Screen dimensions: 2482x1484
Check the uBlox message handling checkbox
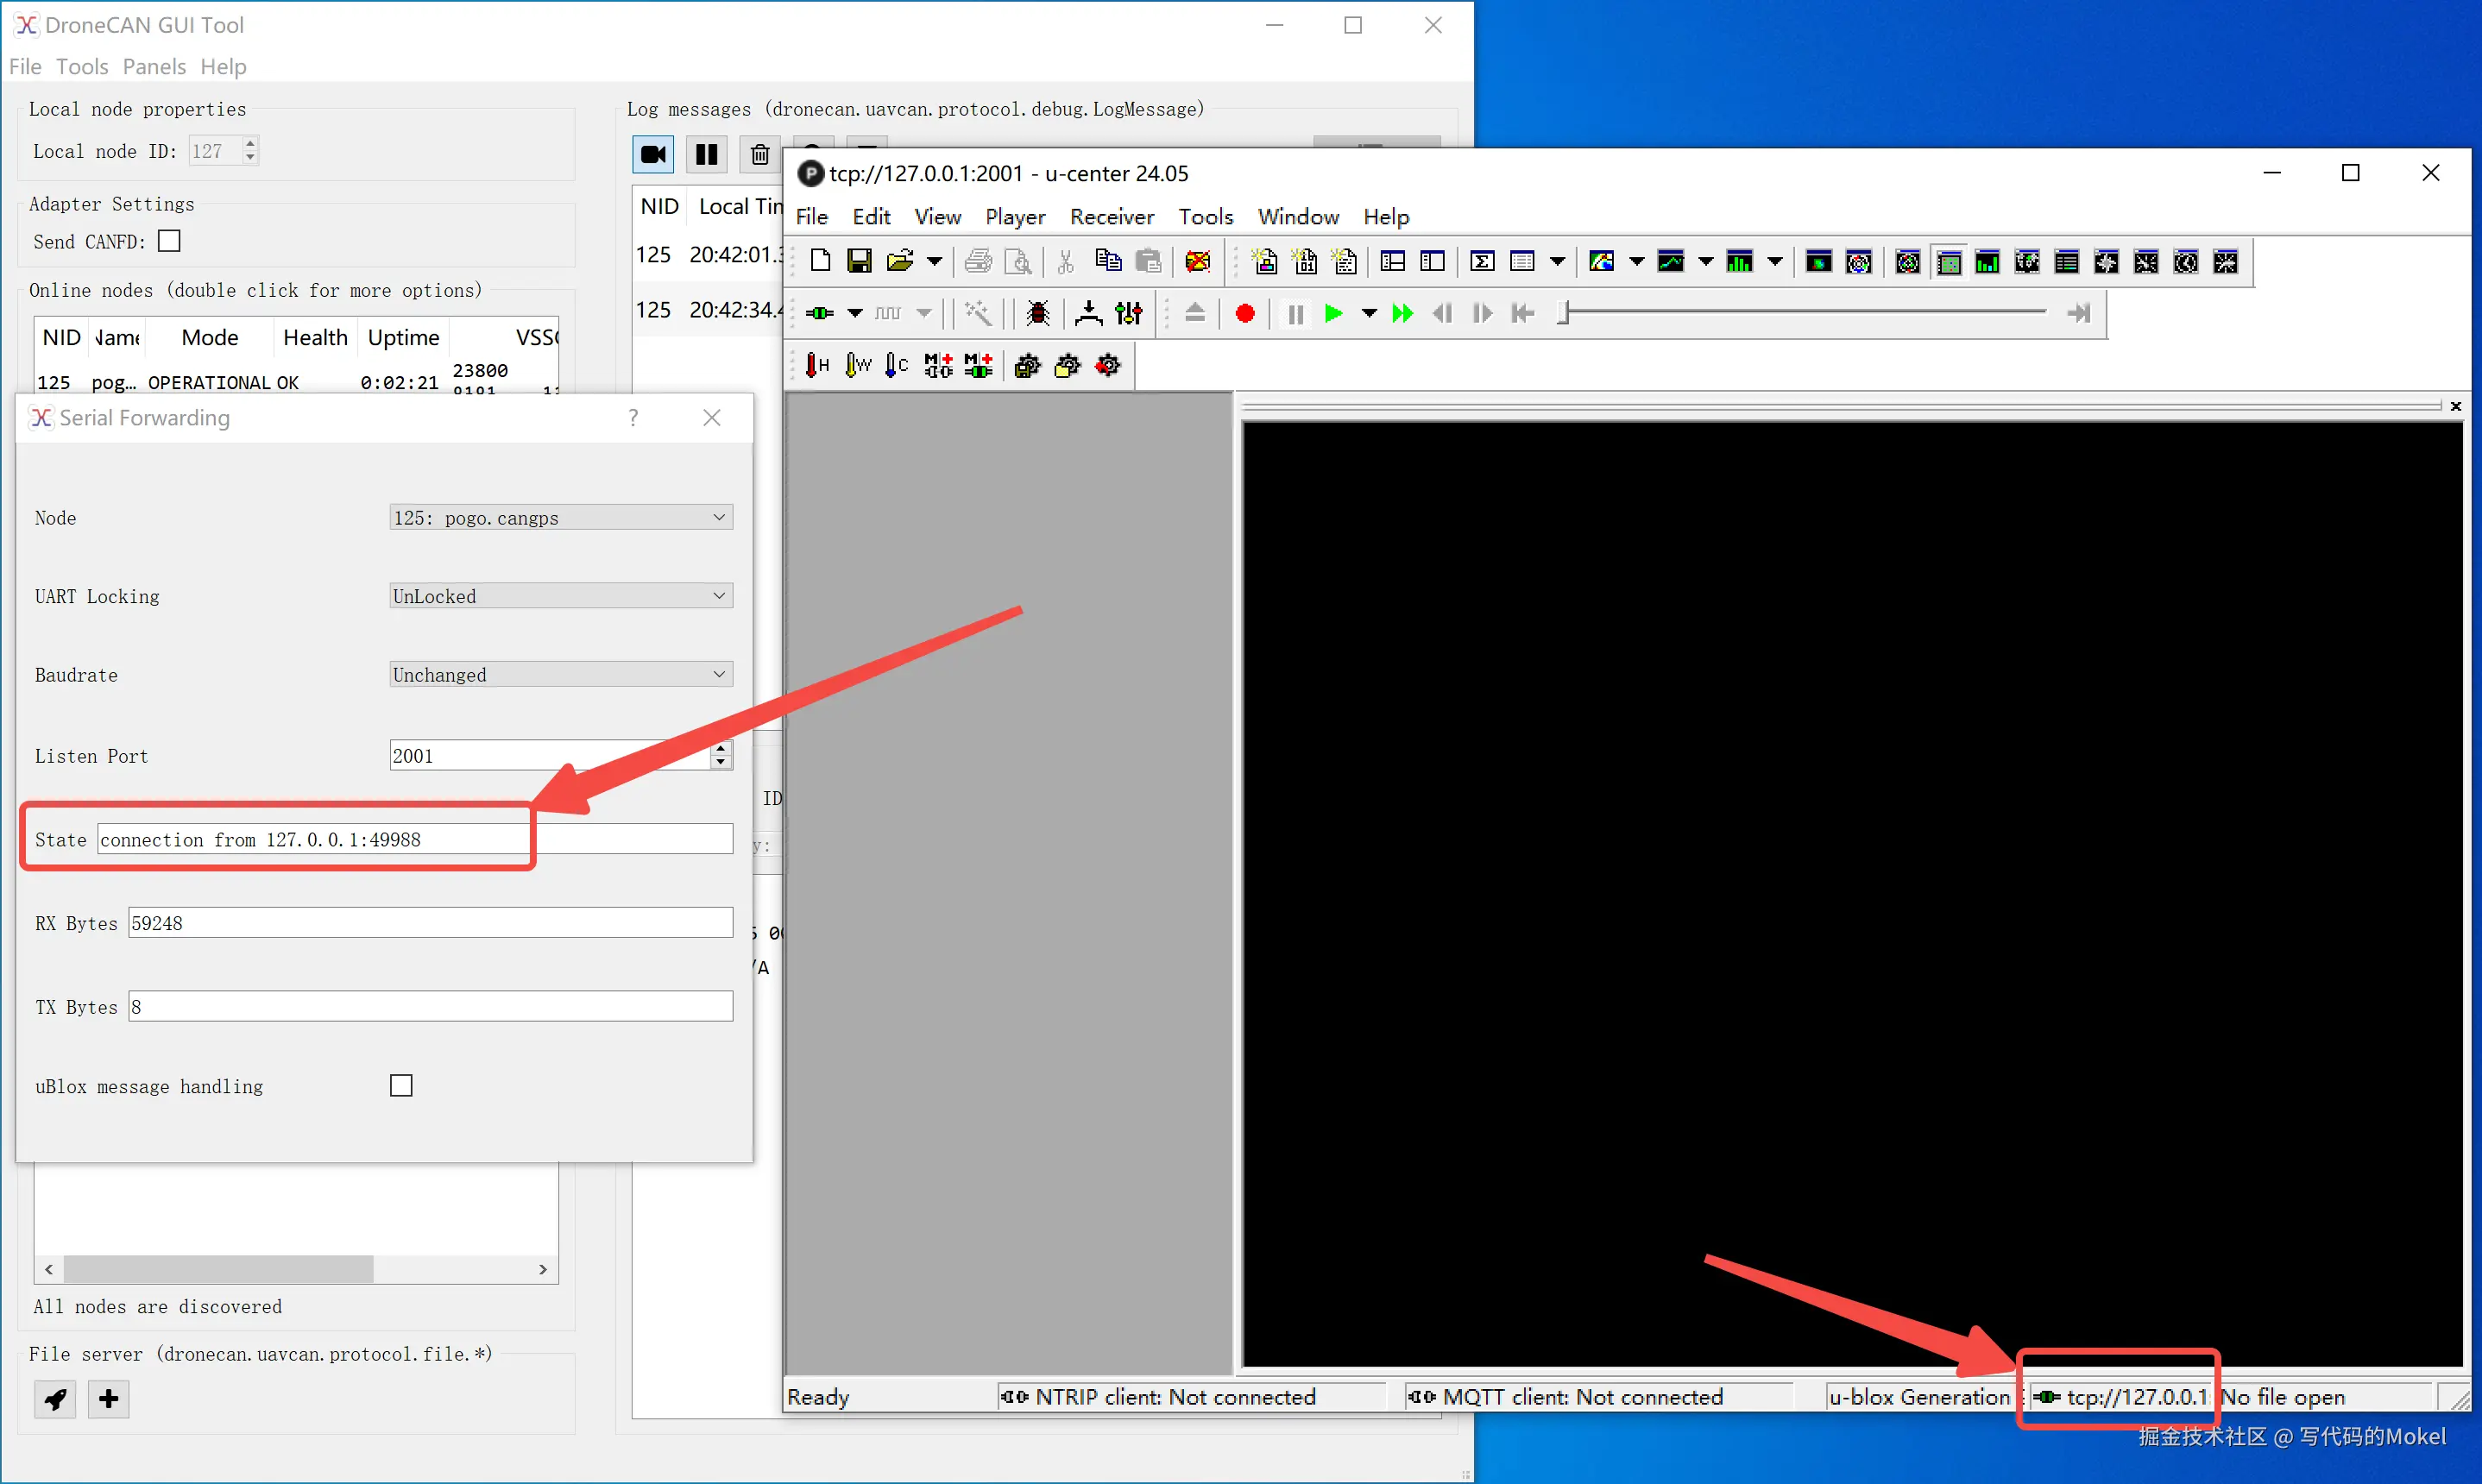pyautogui.click(x=401, y=1085)
